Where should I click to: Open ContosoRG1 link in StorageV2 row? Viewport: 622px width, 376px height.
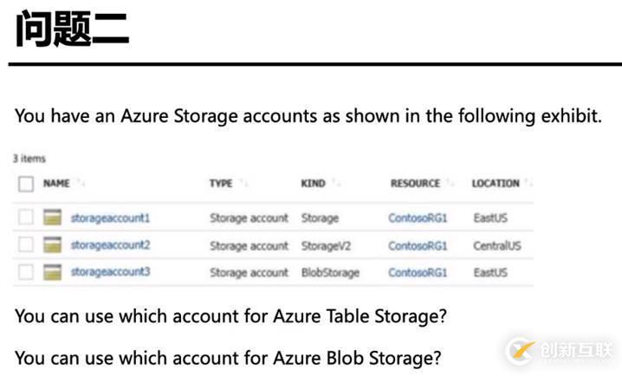click(x=418, y=246)
